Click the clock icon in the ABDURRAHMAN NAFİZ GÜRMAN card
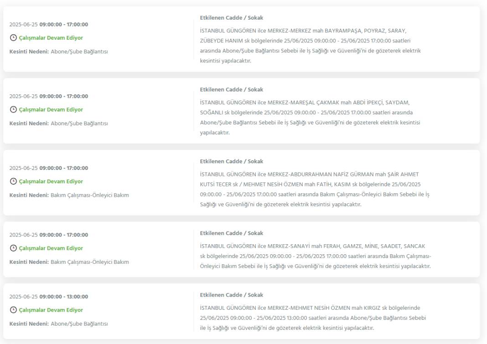This screenshot has height=344, width=487. coord(13,181)
